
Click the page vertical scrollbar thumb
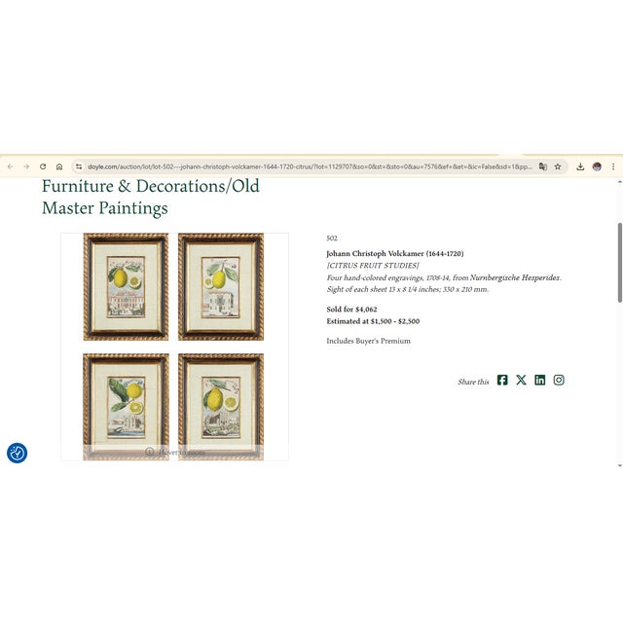pyautogui.click(x=620, y=263)
